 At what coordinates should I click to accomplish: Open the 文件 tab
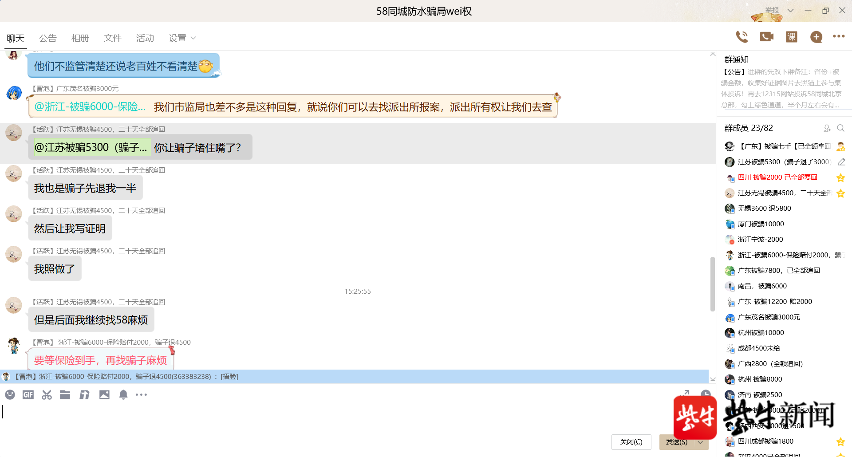(113, 38)
